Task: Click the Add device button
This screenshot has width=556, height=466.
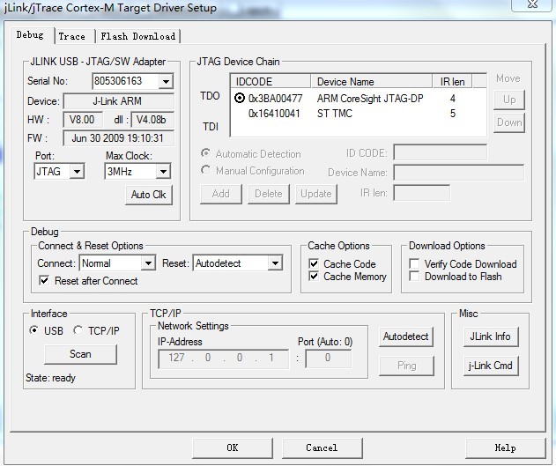Action: point(221,194)
